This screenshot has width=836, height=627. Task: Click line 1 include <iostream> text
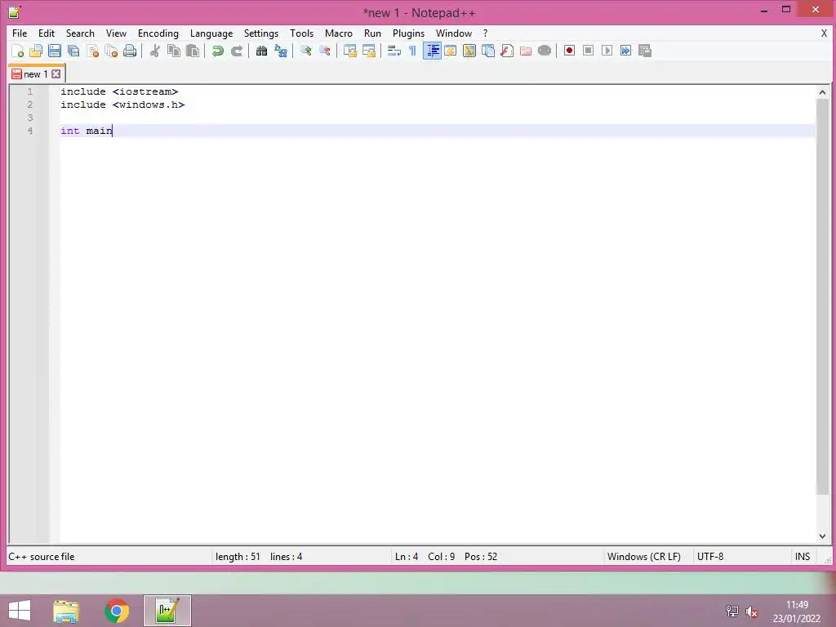[x=119, y=91]
